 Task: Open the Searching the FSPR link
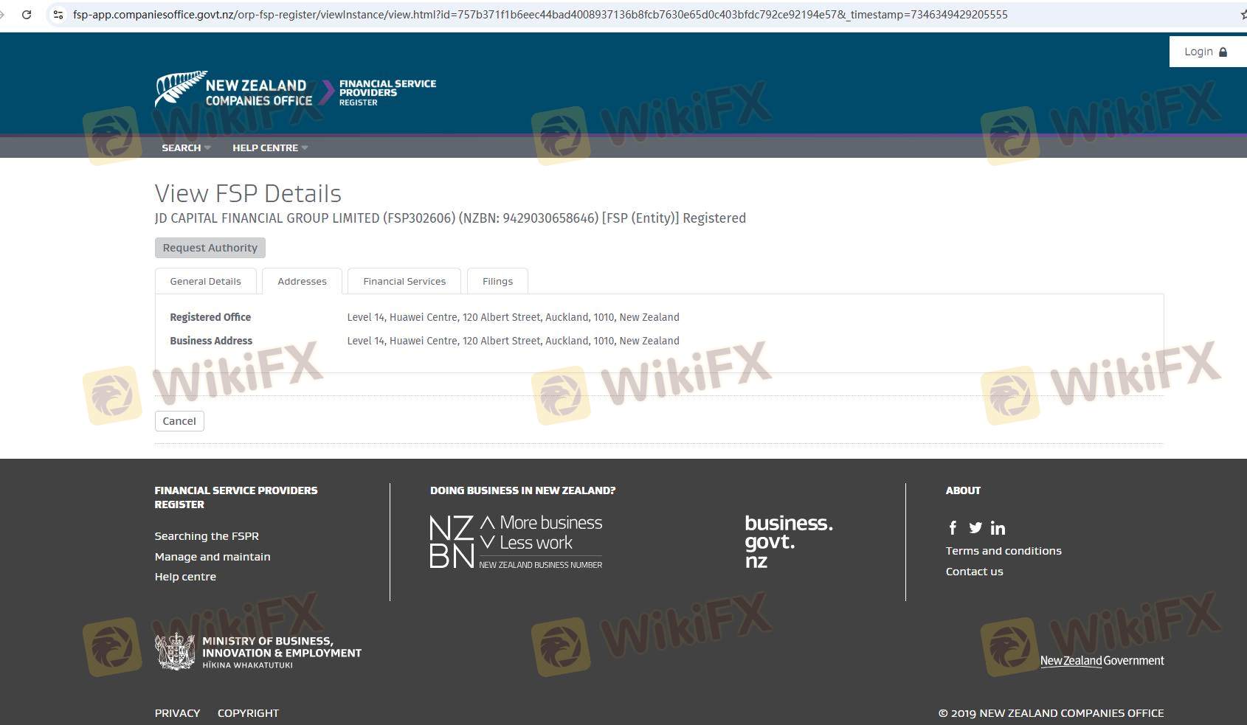click(x=207, y=536)
